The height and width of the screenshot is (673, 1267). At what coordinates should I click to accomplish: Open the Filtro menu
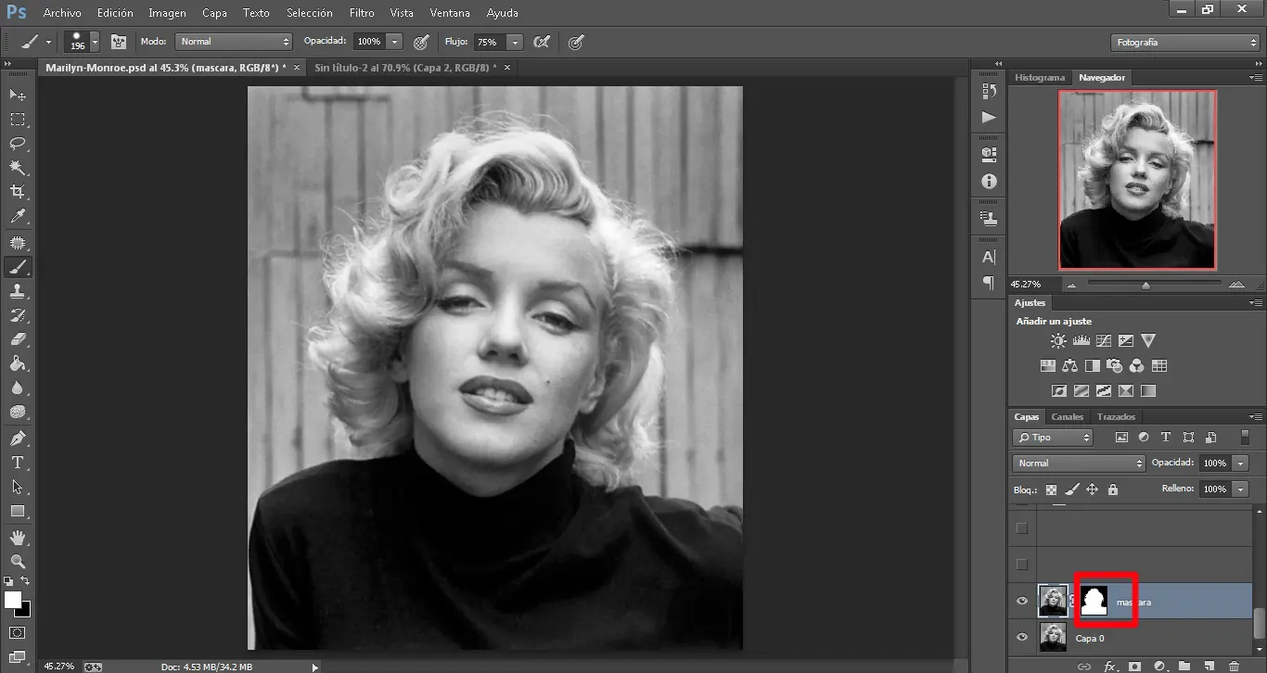pyautogui.click(x=362, y=13)
